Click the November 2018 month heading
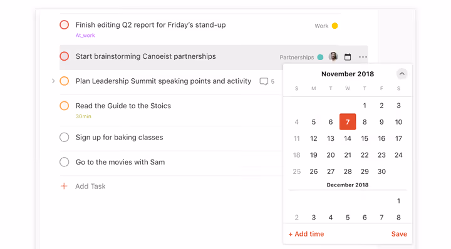451x249 pixels. coord(348,74)
